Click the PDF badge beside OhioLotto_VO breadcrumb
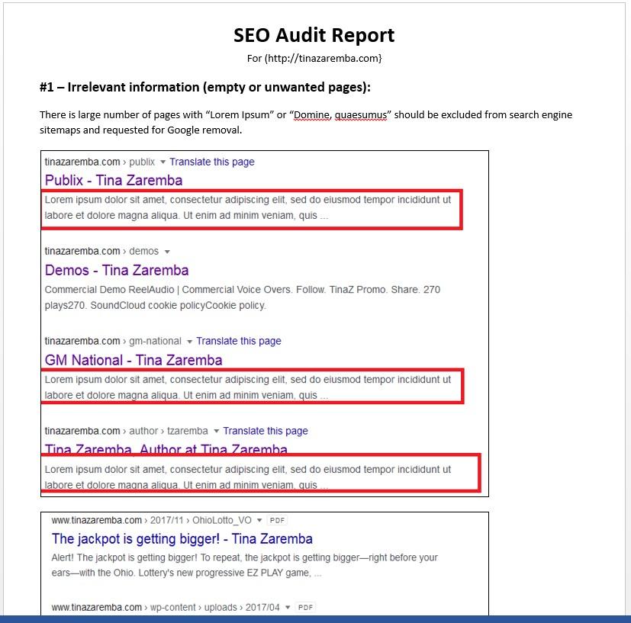 pyautogui.click(x=276, y=520)
